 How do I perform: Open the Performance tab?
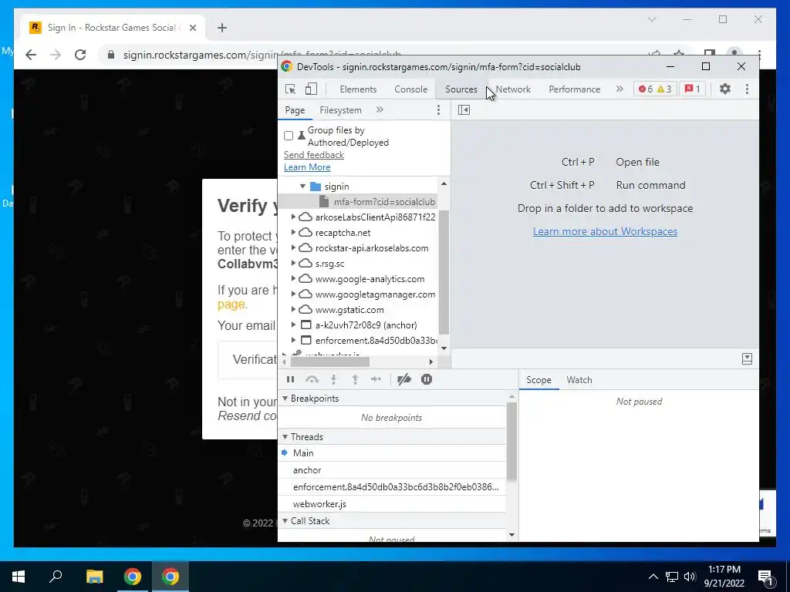(574, 89)
